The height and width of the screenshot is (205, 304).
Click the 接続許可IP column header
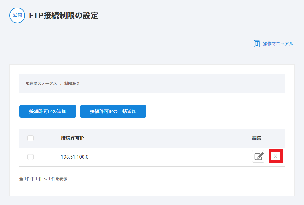click(x=72, y=138)
